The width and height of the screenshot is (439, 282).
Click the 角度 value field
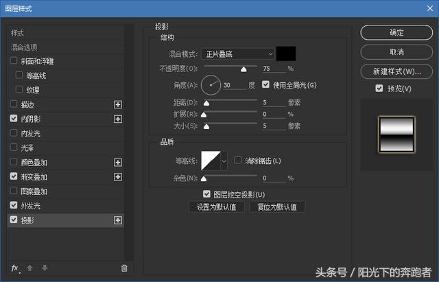235,85
